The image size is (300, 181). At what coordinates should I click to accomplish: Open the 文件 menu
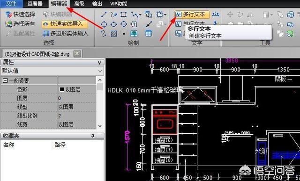(11, 4)
